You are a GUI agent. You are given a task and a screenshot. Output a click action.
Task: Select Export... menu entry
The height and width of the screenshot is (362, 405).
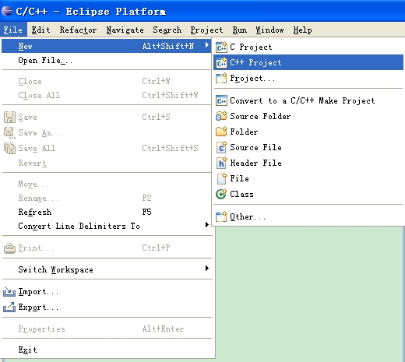coord(107,308)
